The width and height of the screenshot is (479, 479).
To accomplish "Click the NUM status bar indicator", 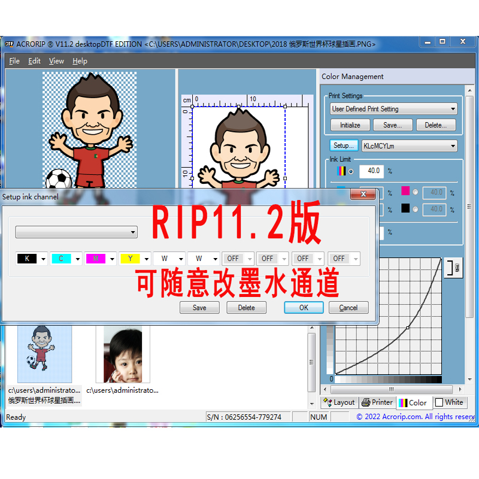I will tap(319, 417).
